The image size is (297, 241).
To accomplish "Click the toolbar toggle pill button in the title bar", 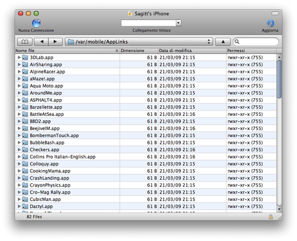I will click(275, 13).
